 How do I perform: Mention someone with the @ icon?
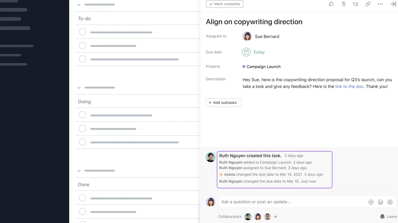click(371, 202)
